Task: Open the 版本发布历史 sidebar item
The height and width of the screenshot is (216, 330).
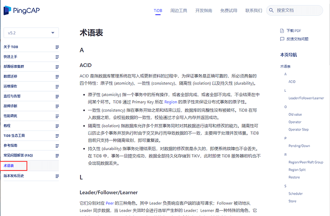Action: [14, 176]
